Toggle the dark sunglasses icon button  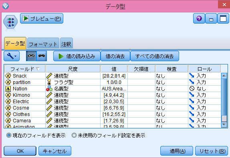(42, 56)
